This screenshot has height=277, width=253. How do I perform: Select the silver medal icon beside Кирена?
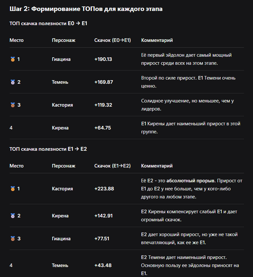(x=13, y=216)
